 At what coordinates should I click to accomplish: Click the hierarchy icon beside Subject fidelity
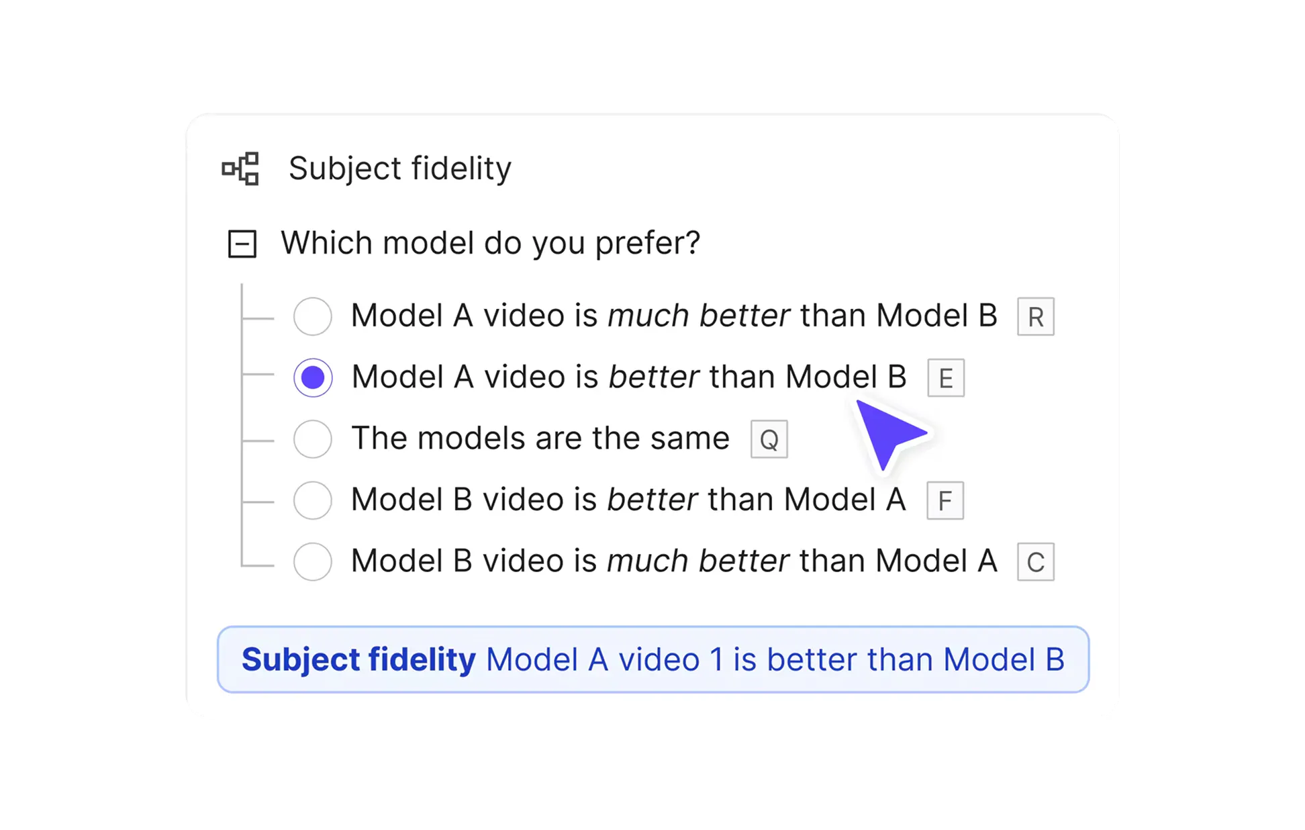coord(240,169)
